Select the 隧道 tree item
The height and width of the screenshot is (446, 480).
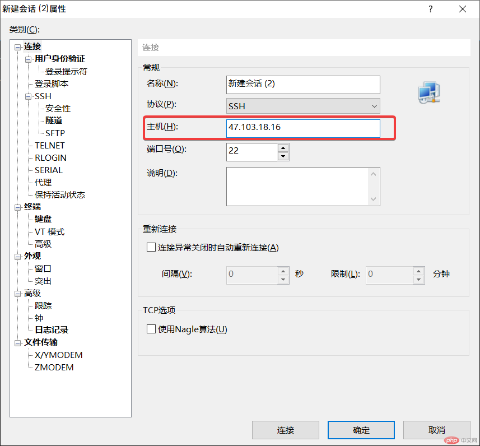53,120
